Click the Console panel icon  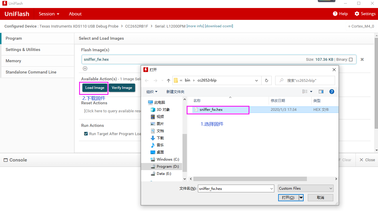(x=6, y=160)
